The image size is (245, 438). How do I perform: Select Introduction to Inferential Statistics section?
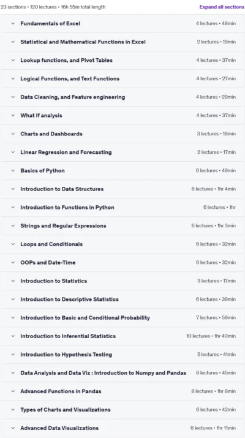click(x=123, y=336)
